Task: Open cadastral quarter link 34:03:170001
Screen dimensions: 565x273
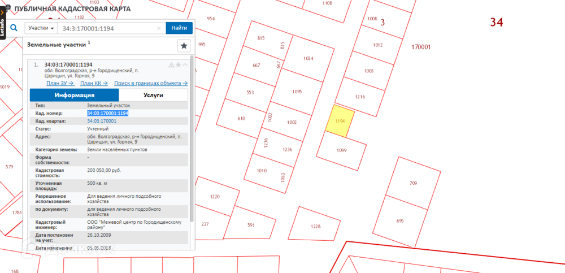Action: [x=102, y=121]
